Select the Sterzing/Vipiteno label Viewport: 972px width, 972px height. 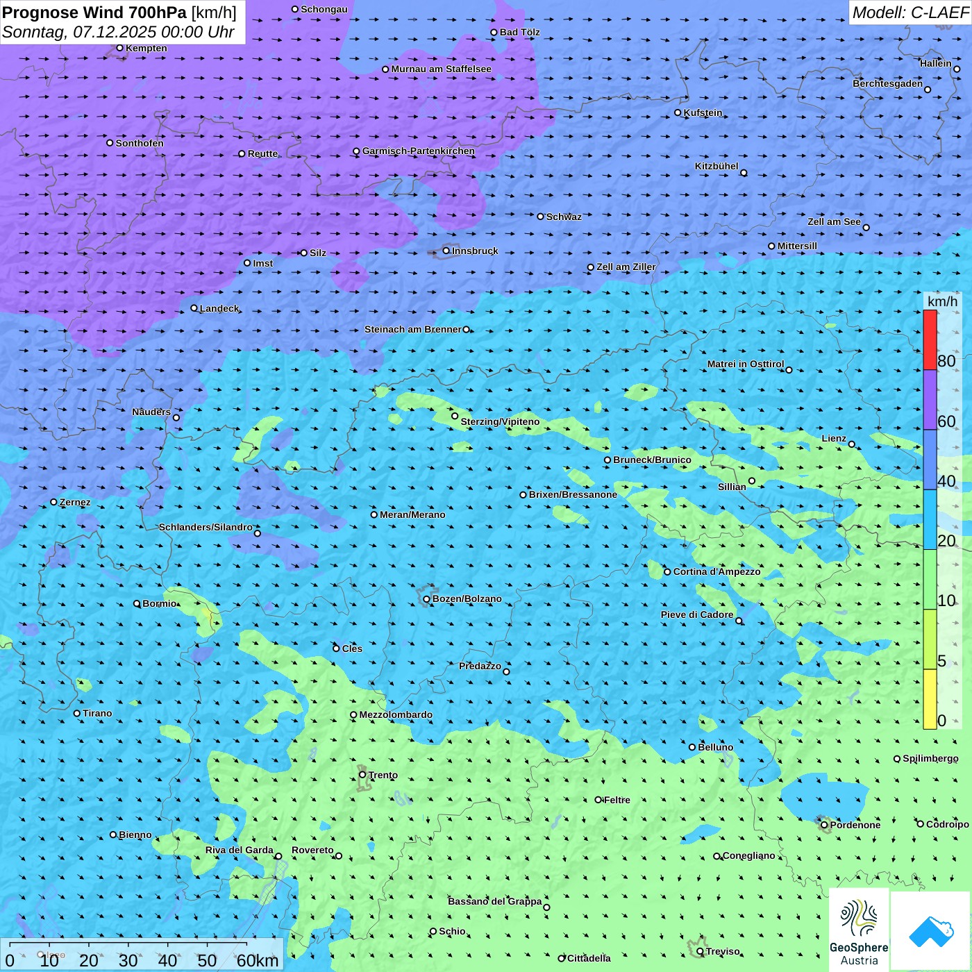pos(500,421)
